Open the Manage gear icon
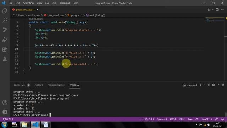 (5, 112)
